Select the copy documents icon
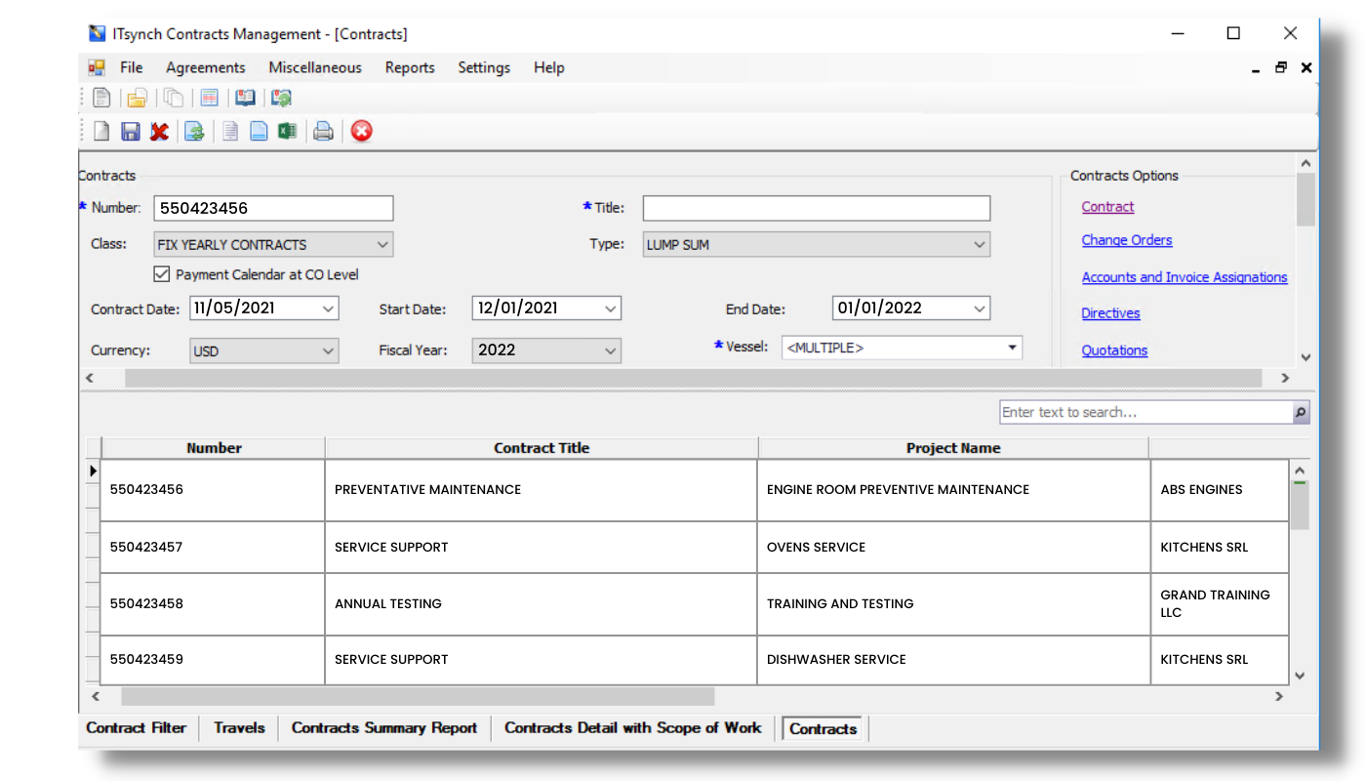The width and height of the screenshot is (1366, 781). [173, 98]
